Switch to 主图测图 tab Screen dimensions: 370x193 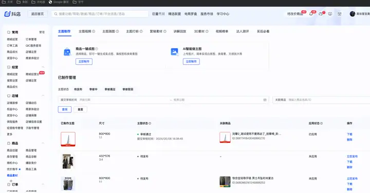[108, 31]
